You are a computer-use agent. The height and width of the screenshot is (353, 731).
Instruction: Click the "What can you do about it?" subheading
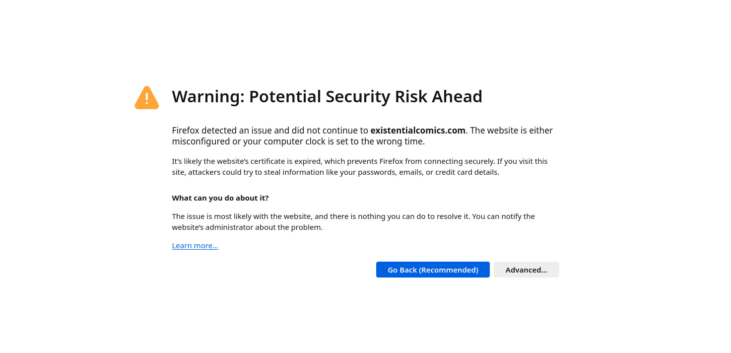pyautogui.click(x=220, y=198)
